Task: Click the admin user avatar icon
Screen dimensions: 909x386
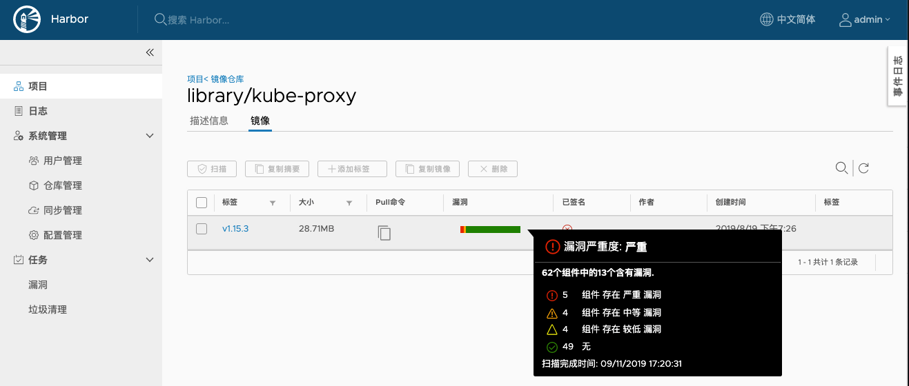Action: pos(846,19)
